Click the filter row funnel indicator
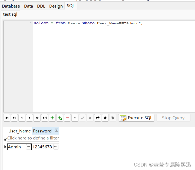This screenshot has height=170, width=195. [5, 139]
